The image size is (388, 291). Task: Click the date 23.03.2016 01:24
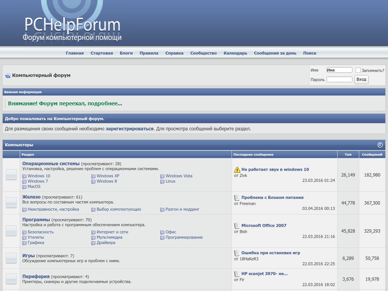(x=318, y=180)
